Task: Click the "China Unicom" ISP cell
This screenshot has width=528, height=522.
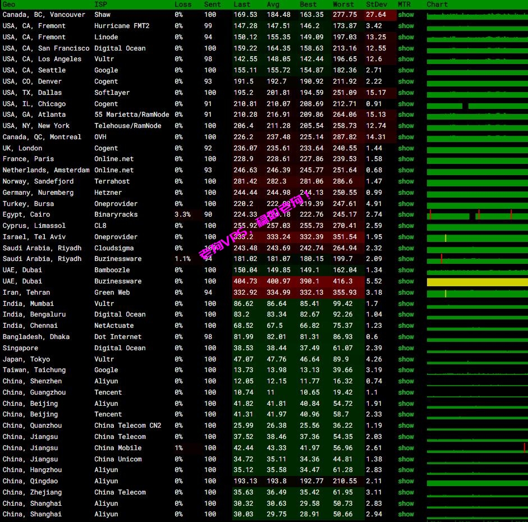Action: pyautogui.click(x=118, y=459)
